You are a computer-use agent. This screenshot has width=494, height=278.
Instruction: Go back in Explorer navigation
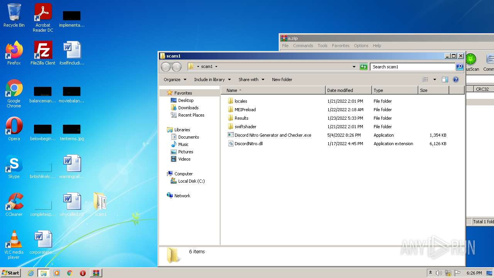(x=166, y=67)
